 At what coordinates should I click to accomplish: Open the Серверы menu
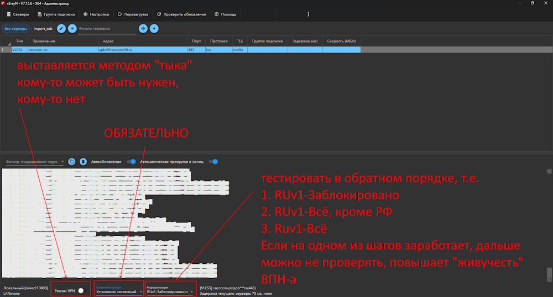(x=17, y=14)
